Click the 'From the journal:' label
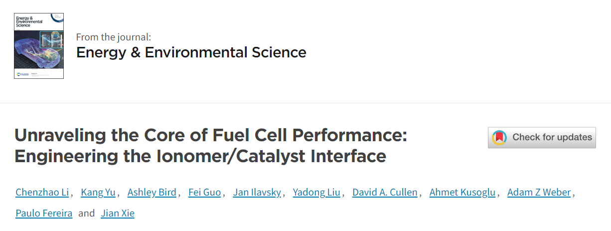Screen dimensions: 611x231 (113, 36)
